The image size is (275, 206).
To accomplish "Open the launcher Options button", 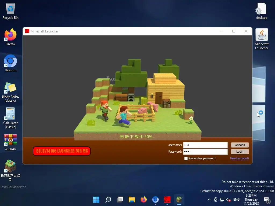I will click(240, 145).
